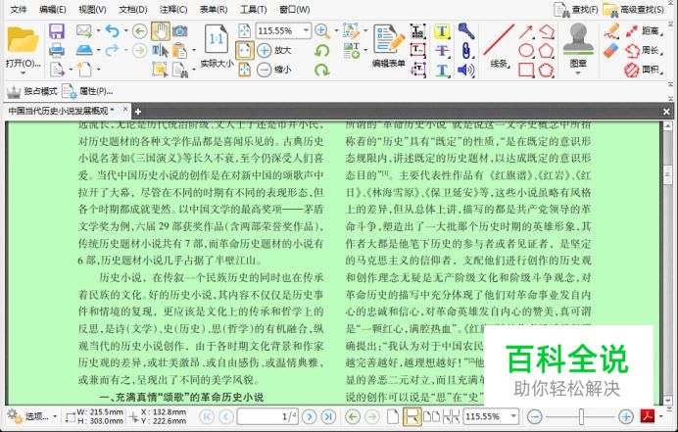The width and height of the screenshot is (678, 432).
Task: Open the Form (表单) menu
Action: tap(214, 9)
